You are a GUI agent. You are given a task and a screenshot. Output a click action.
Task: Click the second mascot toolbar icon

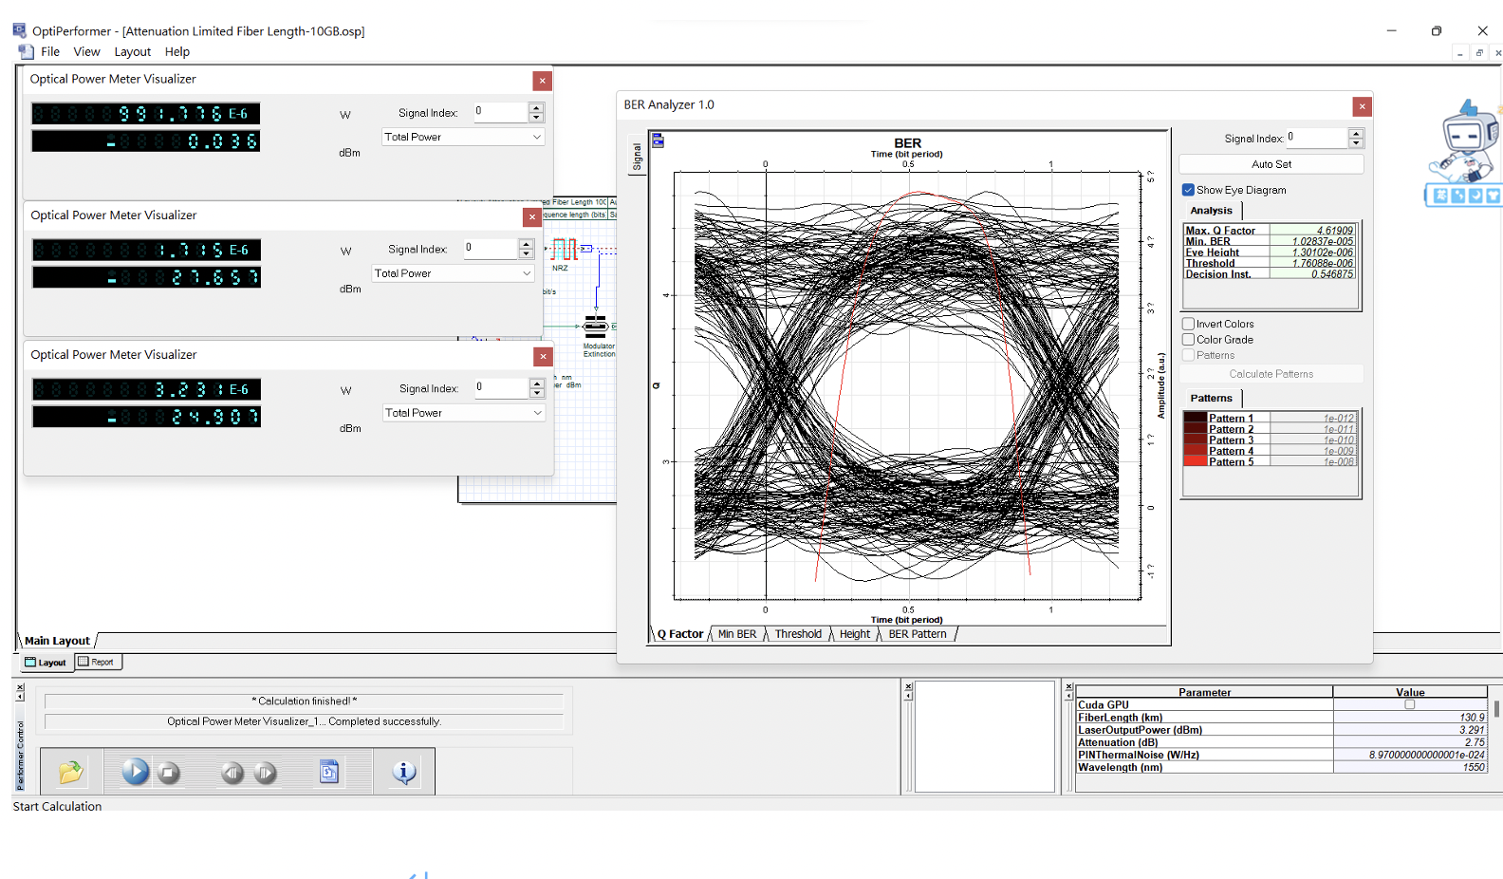(1458, 196)
